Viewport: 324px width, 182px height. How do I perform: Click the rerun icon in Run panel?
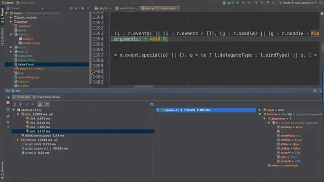click(8, 97)
